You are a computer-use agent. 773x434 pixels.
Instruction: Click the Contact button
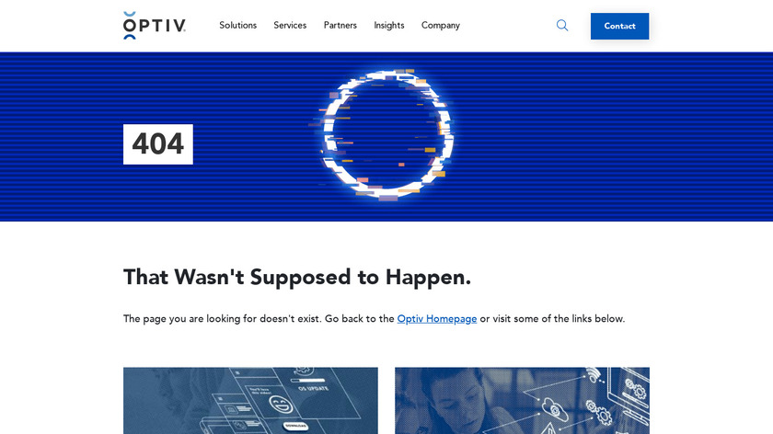click(619, 26)
